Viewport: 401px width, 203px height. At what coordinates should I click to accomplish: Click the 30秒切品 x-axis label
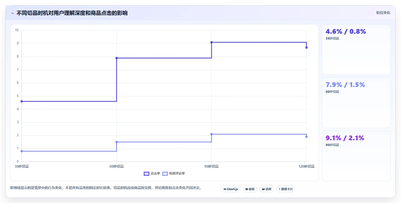click(x=21, y=166)
